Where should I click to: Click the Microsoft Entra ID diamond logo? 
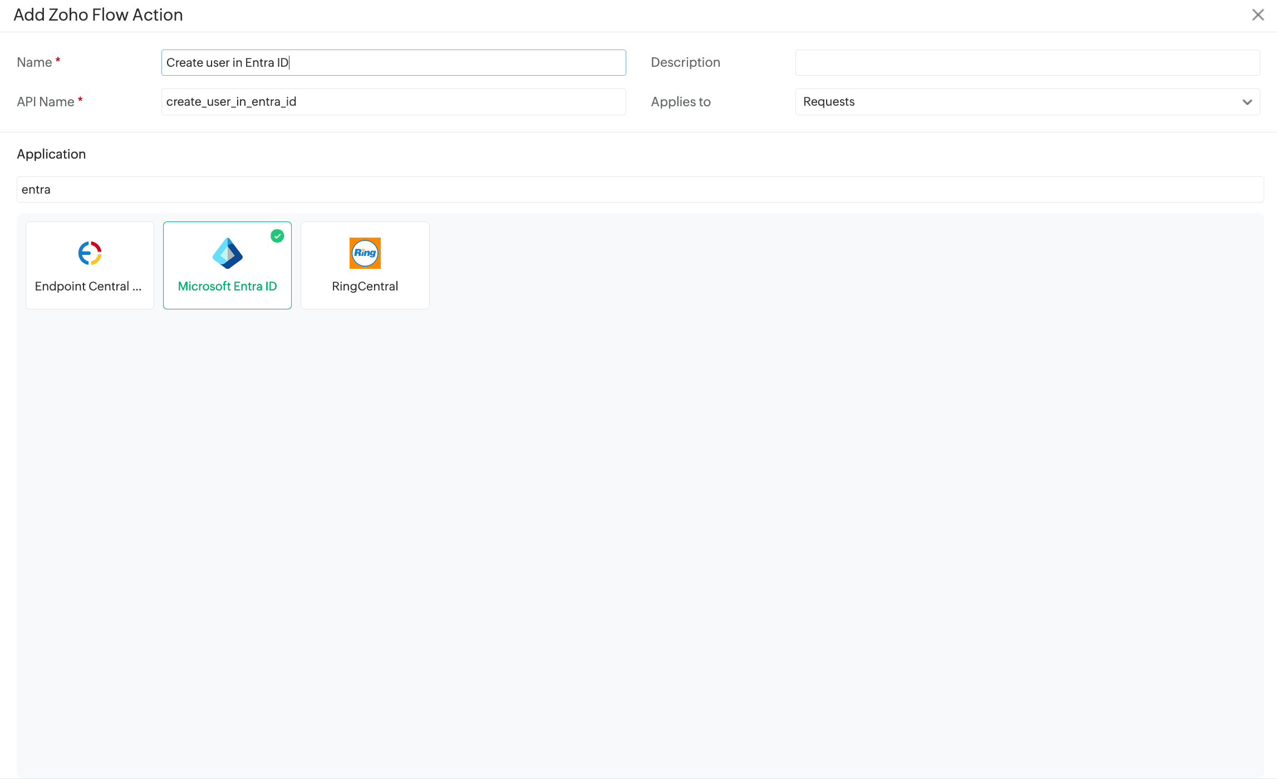coord(227,253)
